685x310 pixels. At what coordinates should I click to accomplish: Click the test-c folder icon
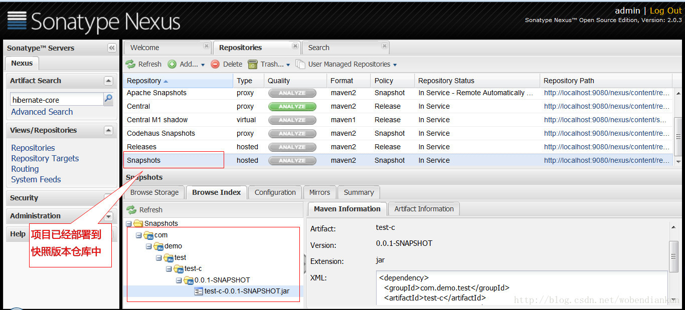tap(179, 268)
